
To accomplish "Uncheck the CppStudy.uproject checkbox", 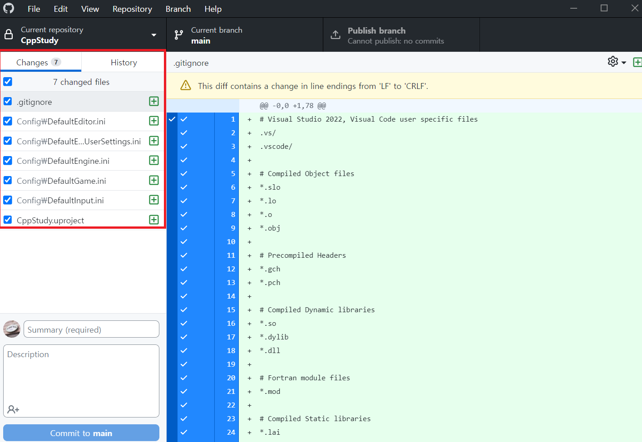I will click(x=8, y=220).
